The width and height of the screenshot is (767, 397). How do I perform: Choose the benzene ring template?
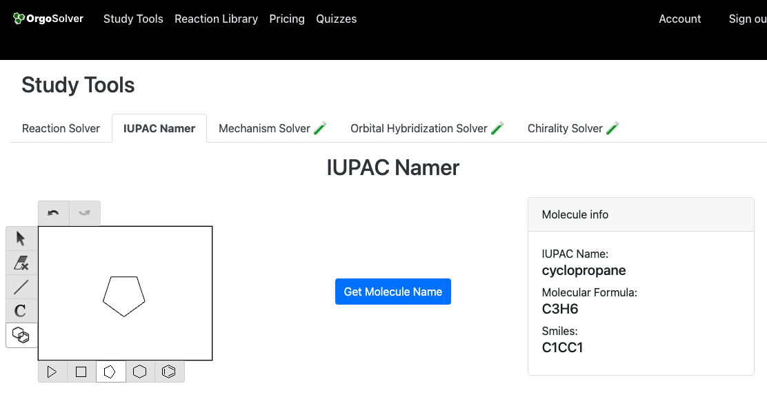pyautogui.click(x=169, y=371)
